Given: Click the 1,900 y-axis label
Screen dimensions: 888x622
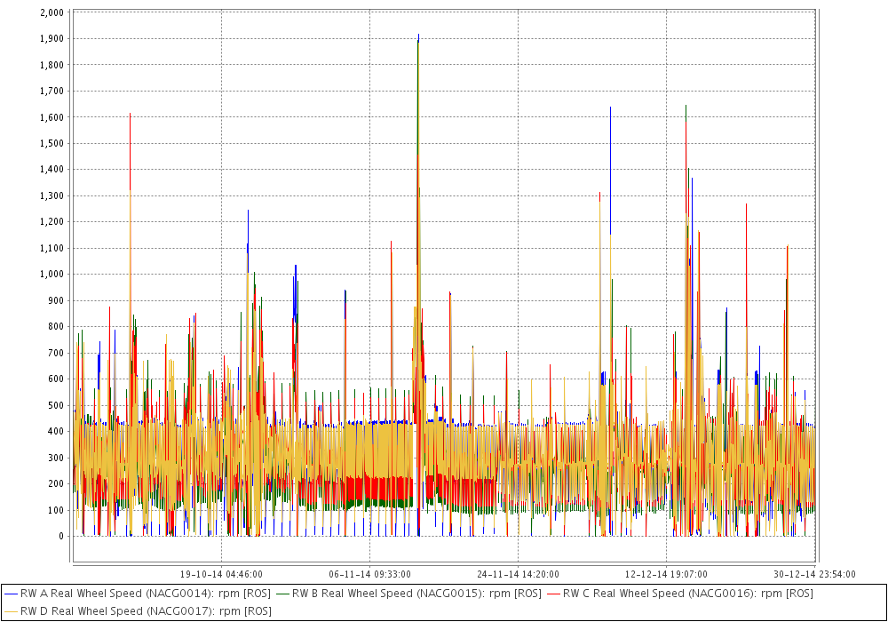Looking at the screenshot, I should click(52, 38).
